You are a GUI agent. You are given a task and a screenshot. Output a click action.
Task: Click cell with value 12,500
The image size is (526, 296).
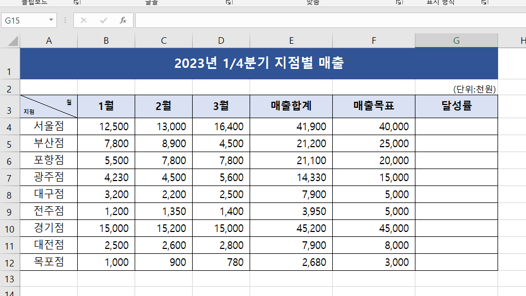(106, 126)
